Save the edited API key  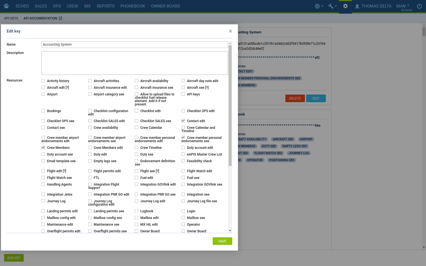tap(222, 241)
